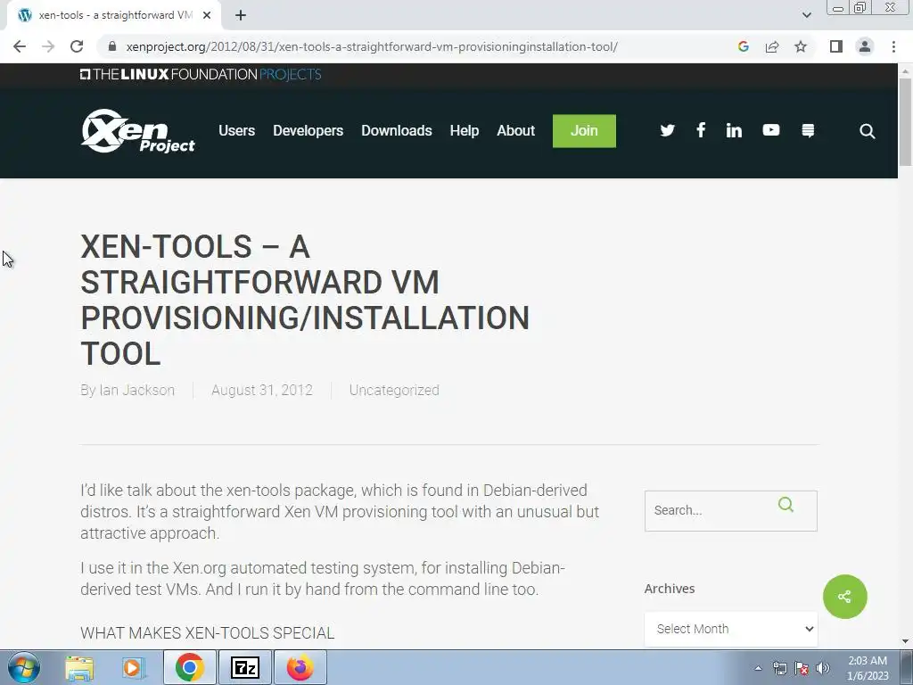Click the scrollbar down arrow
This screenshot has width=913, height=685.
pyautogui.click(x=905, y=641)
